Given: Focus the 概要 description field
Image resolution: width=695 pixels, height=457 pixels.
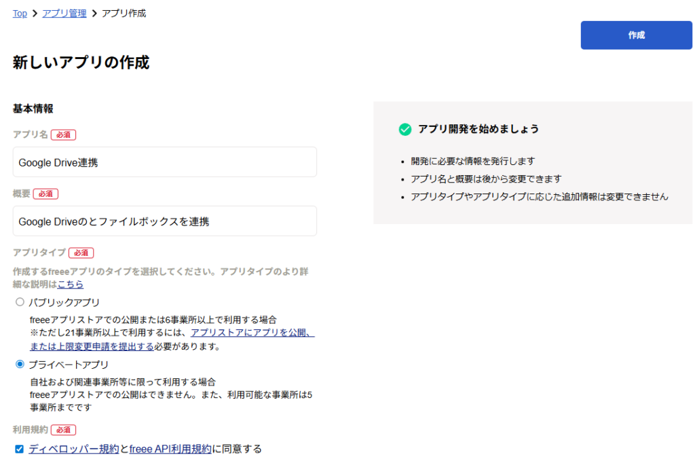Looking at the screenshot, I should pos(165,221).
